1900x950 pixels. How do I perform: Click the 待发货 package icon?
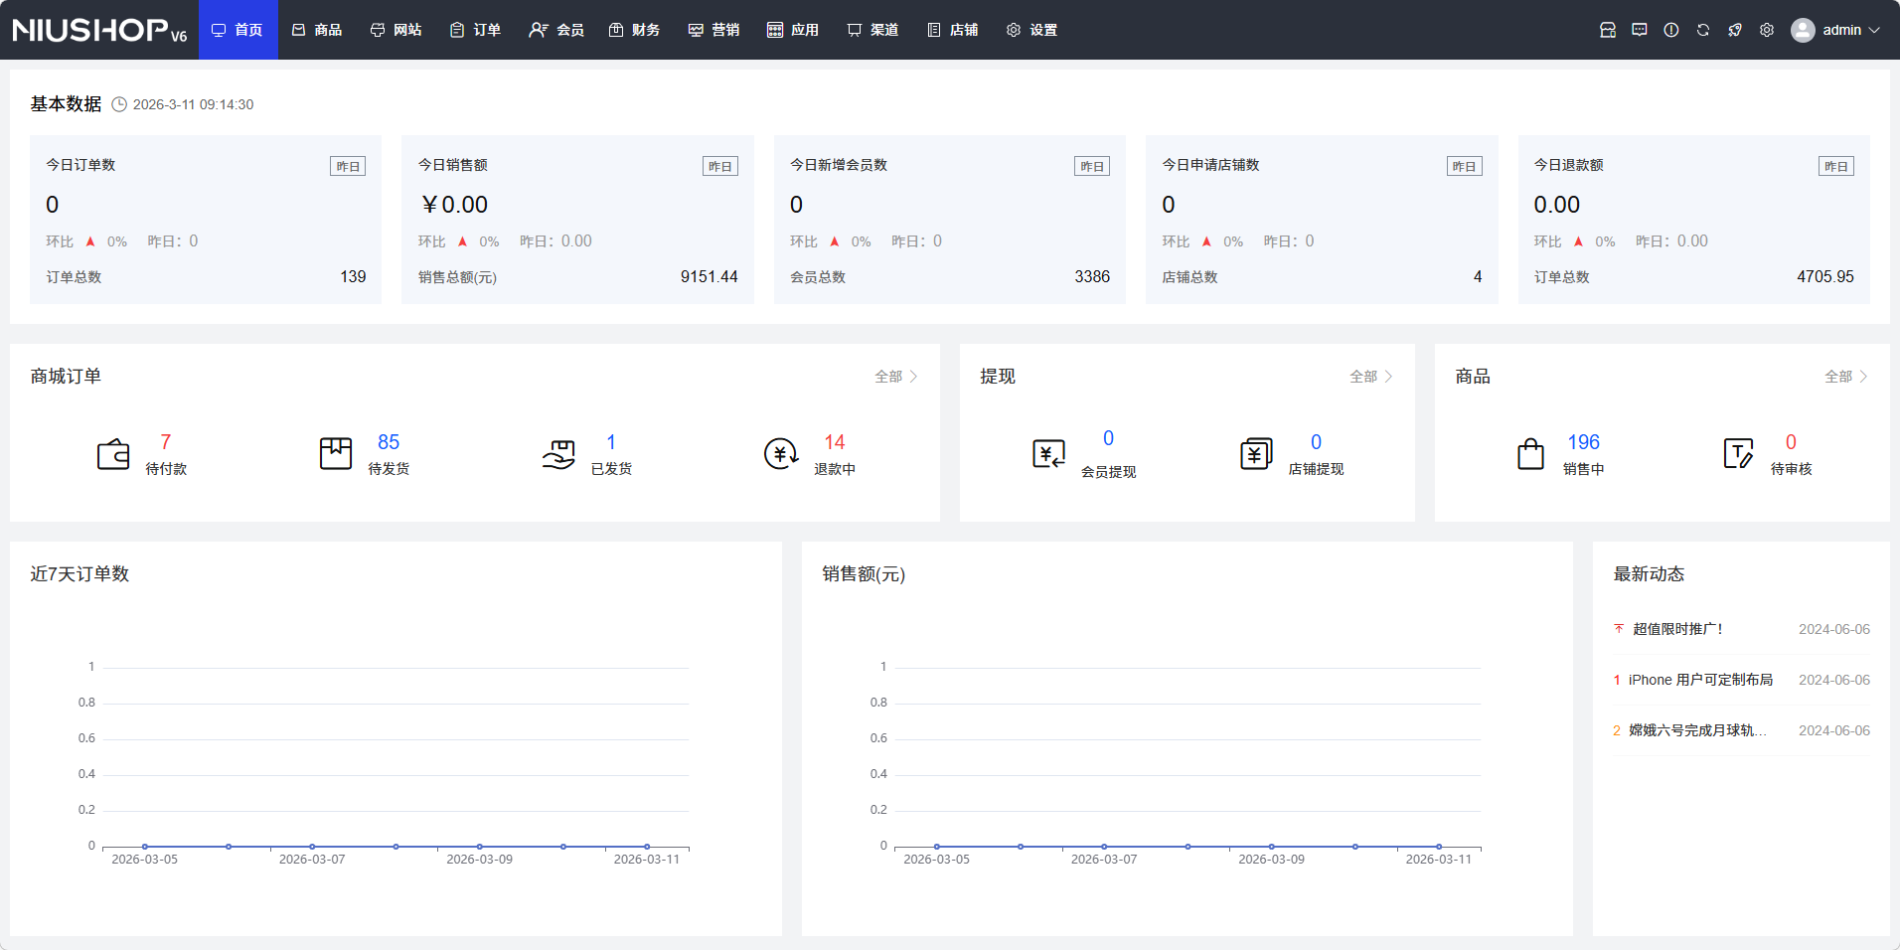point(336,454)
